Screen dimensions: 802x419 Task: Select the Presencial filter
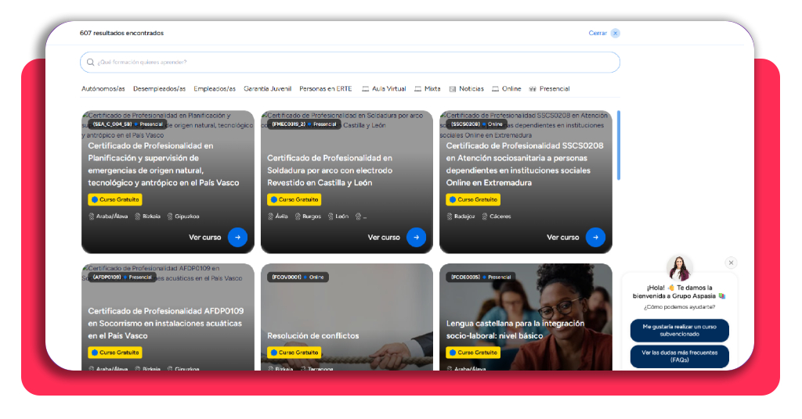coord(549,89)
